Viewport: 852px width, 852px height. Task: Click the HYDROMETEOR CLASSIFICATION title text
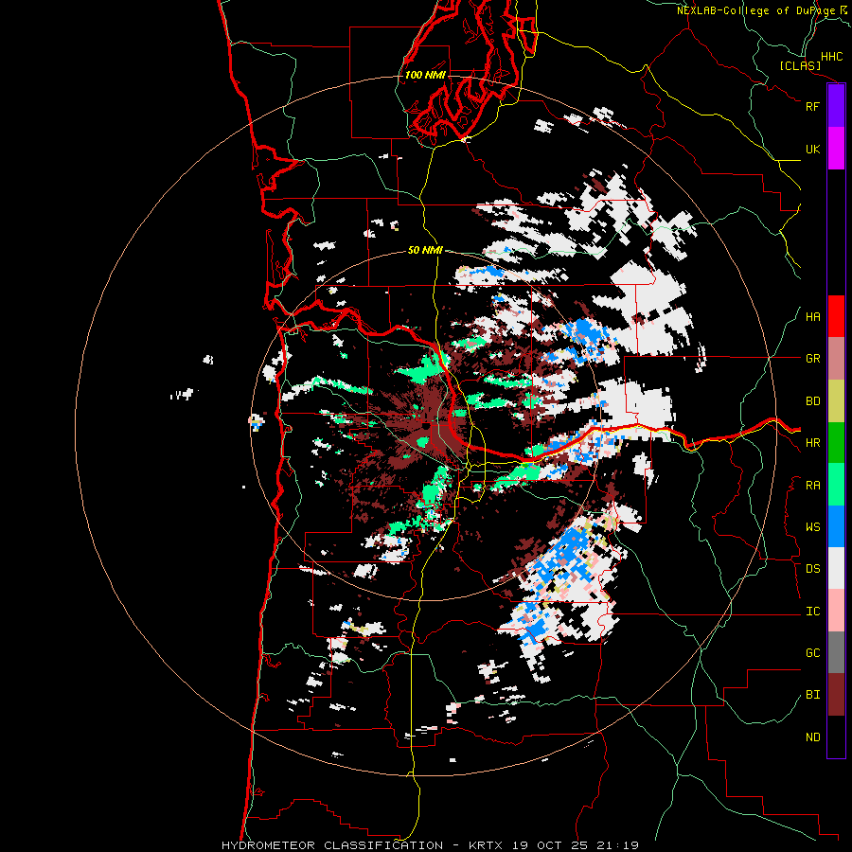[x=332, y=845]
